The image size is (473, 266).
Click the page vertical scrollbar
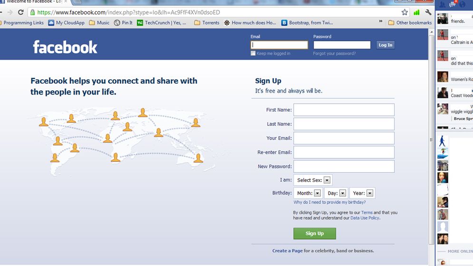pyautogui.click(x=431, y=139)
